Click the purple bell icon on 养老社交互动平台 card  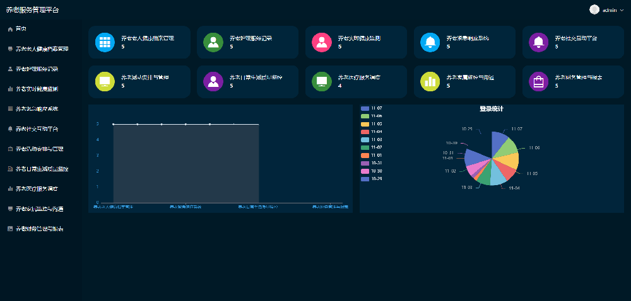click(539, 42)
